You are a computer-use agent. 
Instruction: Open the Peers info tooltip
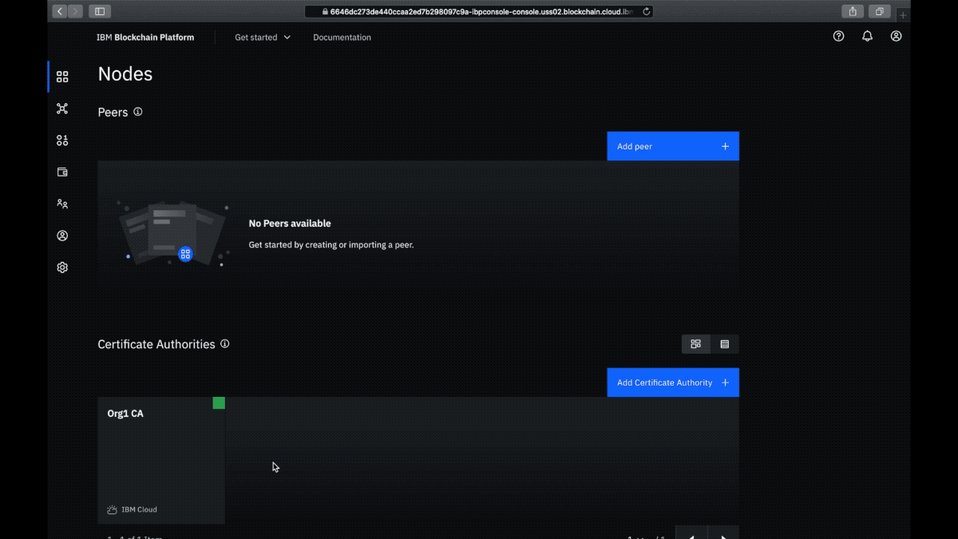pos(137,112)
